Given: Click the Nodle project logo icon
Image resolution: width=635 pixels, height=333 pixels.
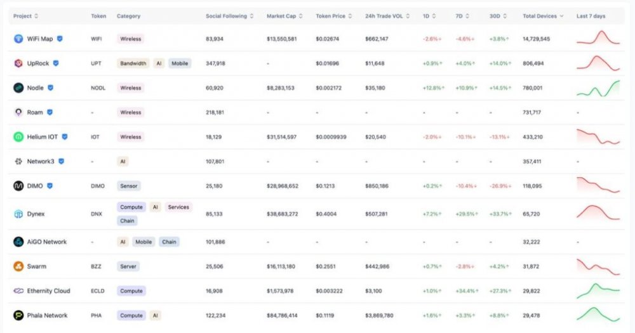Looking at the screenshot, I should (x=18, y=88).
